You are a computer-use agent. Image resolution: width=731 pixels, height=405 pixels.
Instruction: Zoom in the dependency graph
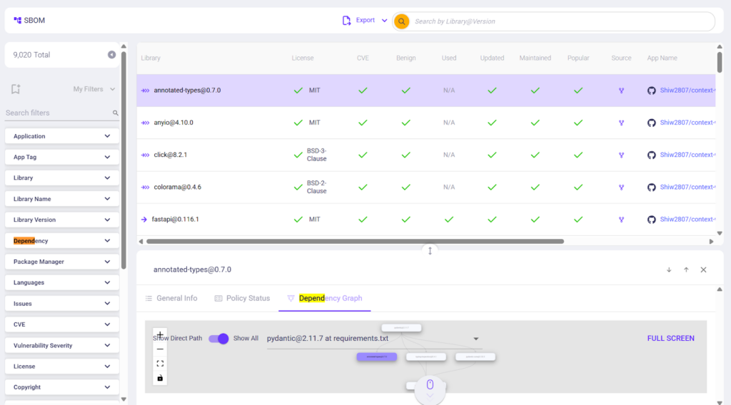(x=160, y=334)
